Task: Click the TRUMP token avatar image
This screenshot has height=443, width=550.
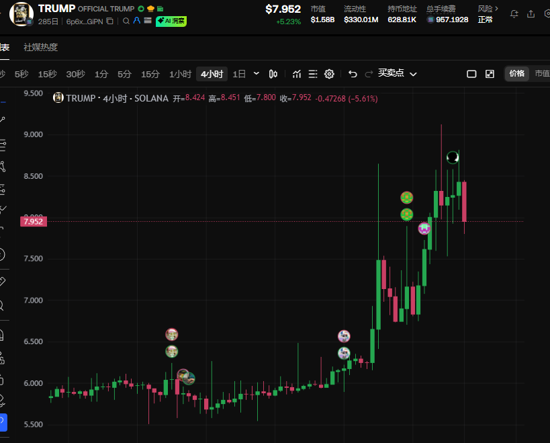Action: pyautogui.click(x=21, y=14)
